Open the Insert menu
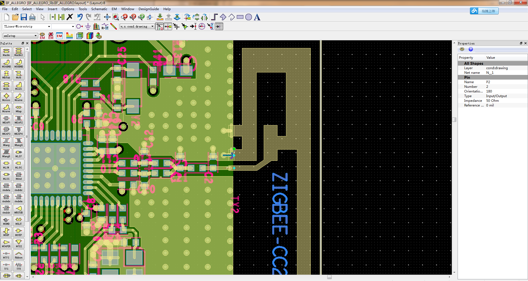This screenshot has width=528, height=281. tap(52, 9)
